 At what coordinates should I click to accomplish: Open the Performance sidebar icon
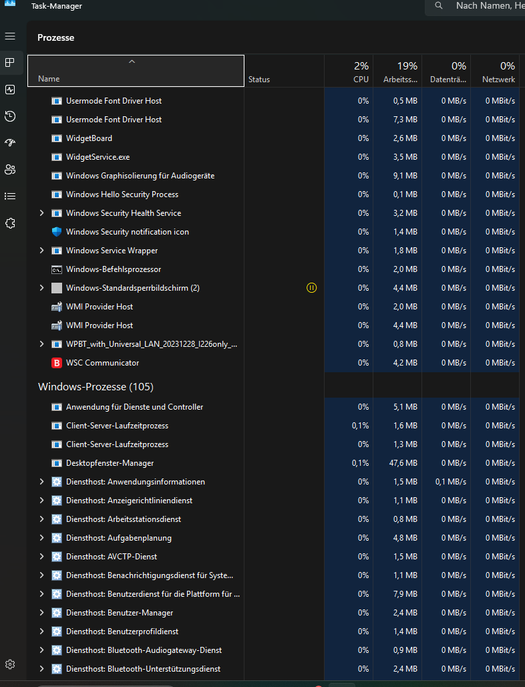point(10,90)
